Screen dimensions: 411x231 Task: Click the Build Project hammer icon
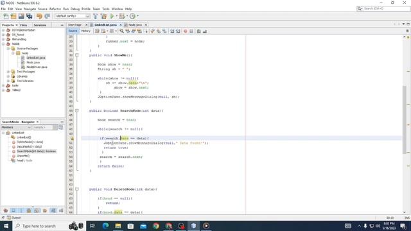[96, 16]
